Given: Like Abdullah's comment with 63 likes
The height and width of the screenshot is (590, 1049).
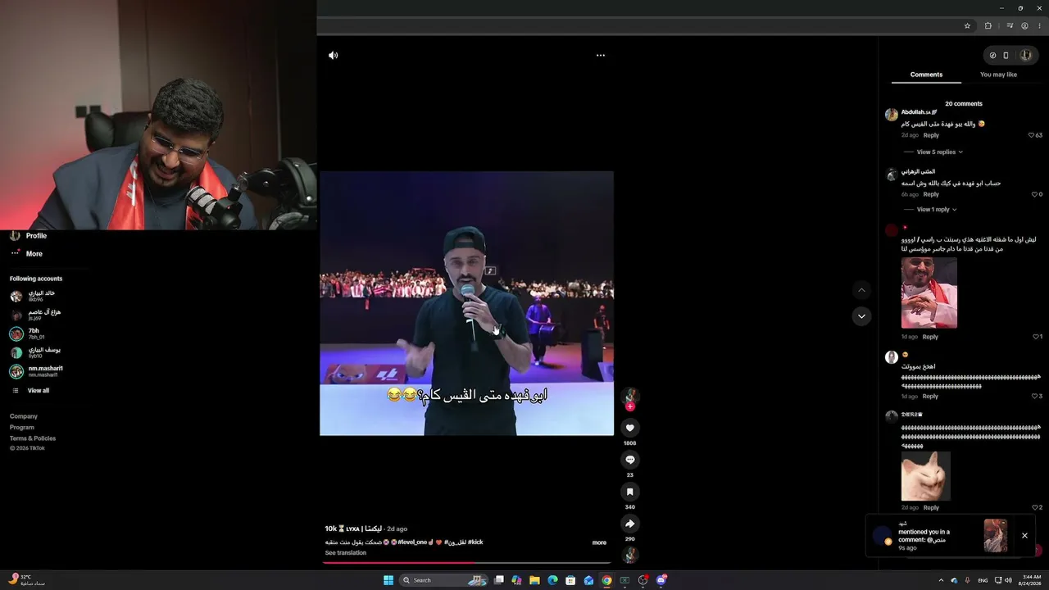Looking at the screenshot, I should click(1032, 135).
